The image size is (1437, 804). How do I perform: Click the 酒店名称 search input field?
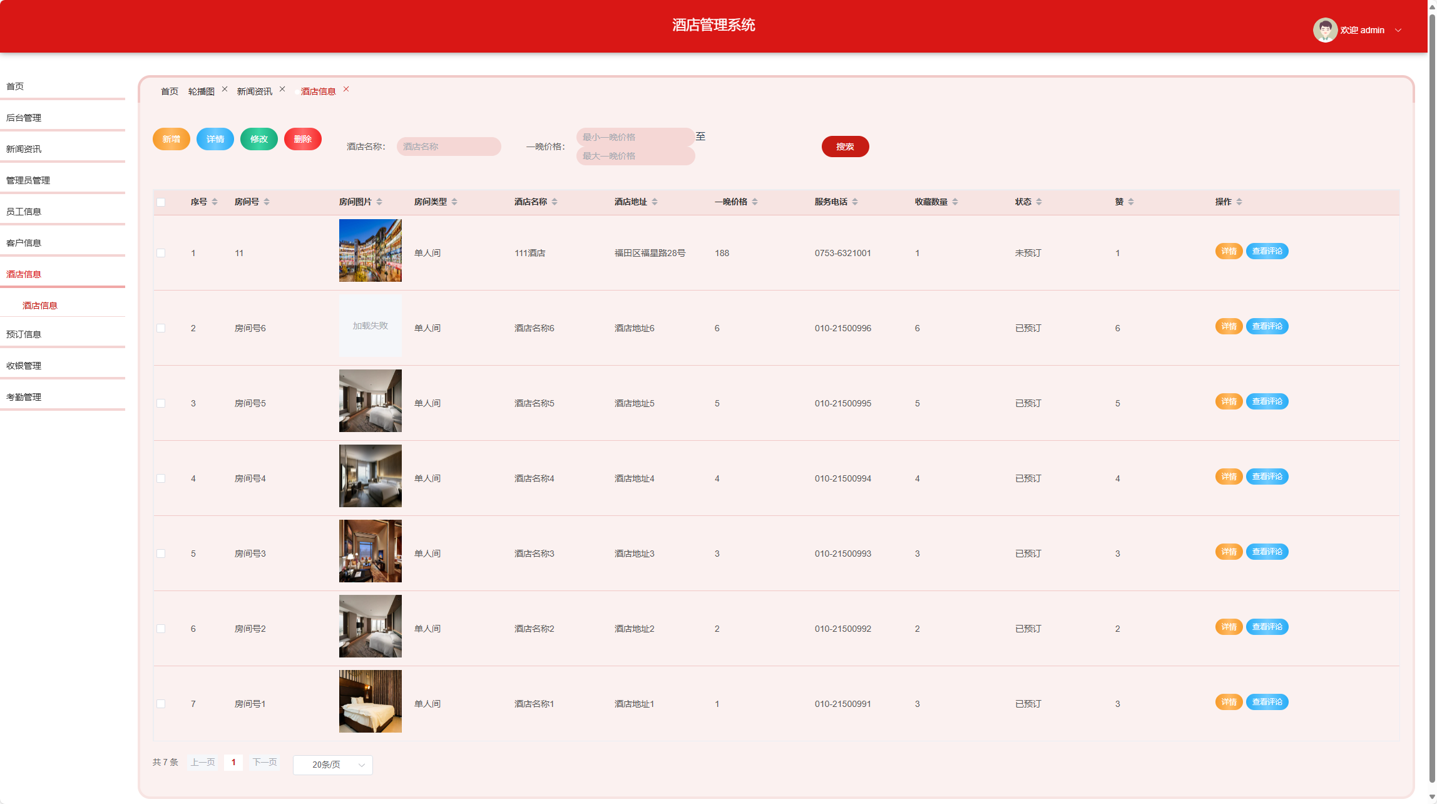pos(448,147)
